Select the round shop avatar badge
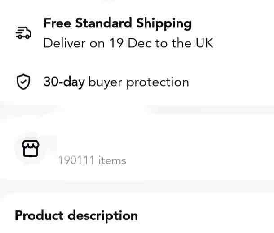Screen dimensions: 274x233 coord(31,148)
